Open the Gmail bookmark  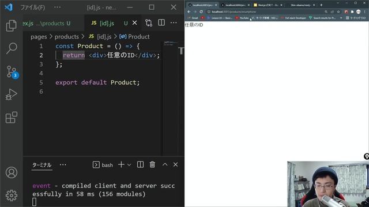(193, 18)
